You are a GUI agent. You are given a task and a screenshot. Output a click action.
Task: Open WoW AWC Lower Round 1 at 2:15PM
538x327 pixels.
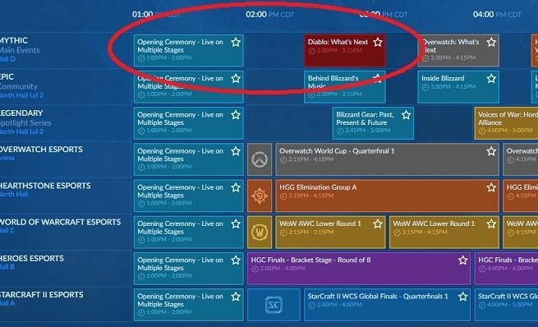point(330,233)
